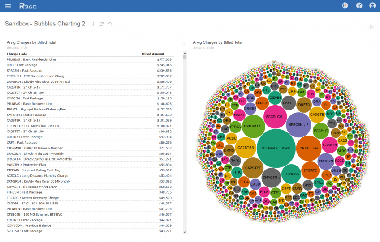The image size is (380, 242).
Task: Refresh the dashboard using refresh icon
Action: 102,24
